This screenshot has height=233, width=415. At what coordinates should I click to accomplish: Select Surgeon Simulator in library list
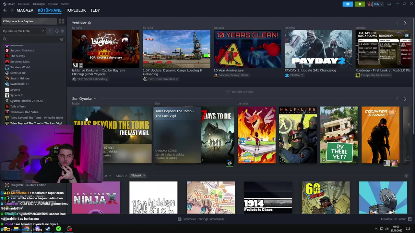(x=22, y=50)
